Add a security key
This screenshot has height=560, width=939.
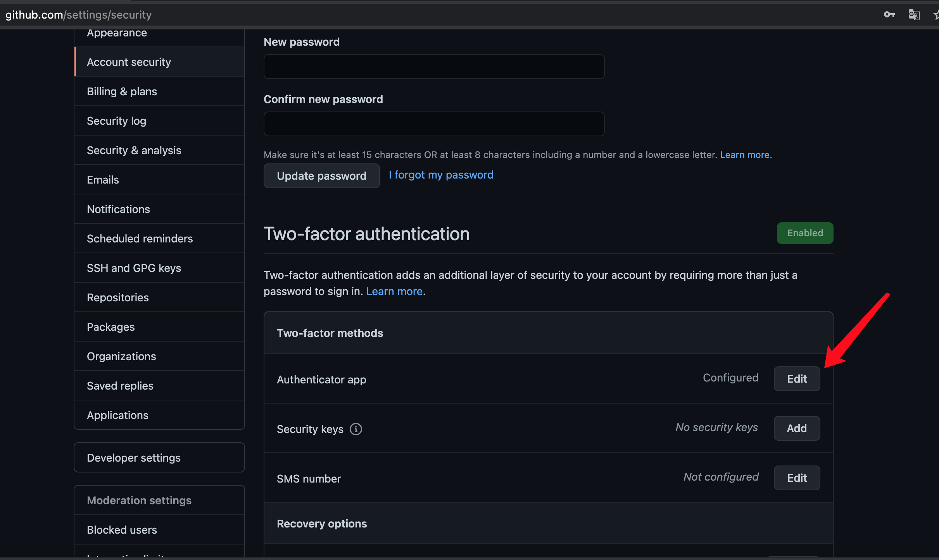pos(797,428)
